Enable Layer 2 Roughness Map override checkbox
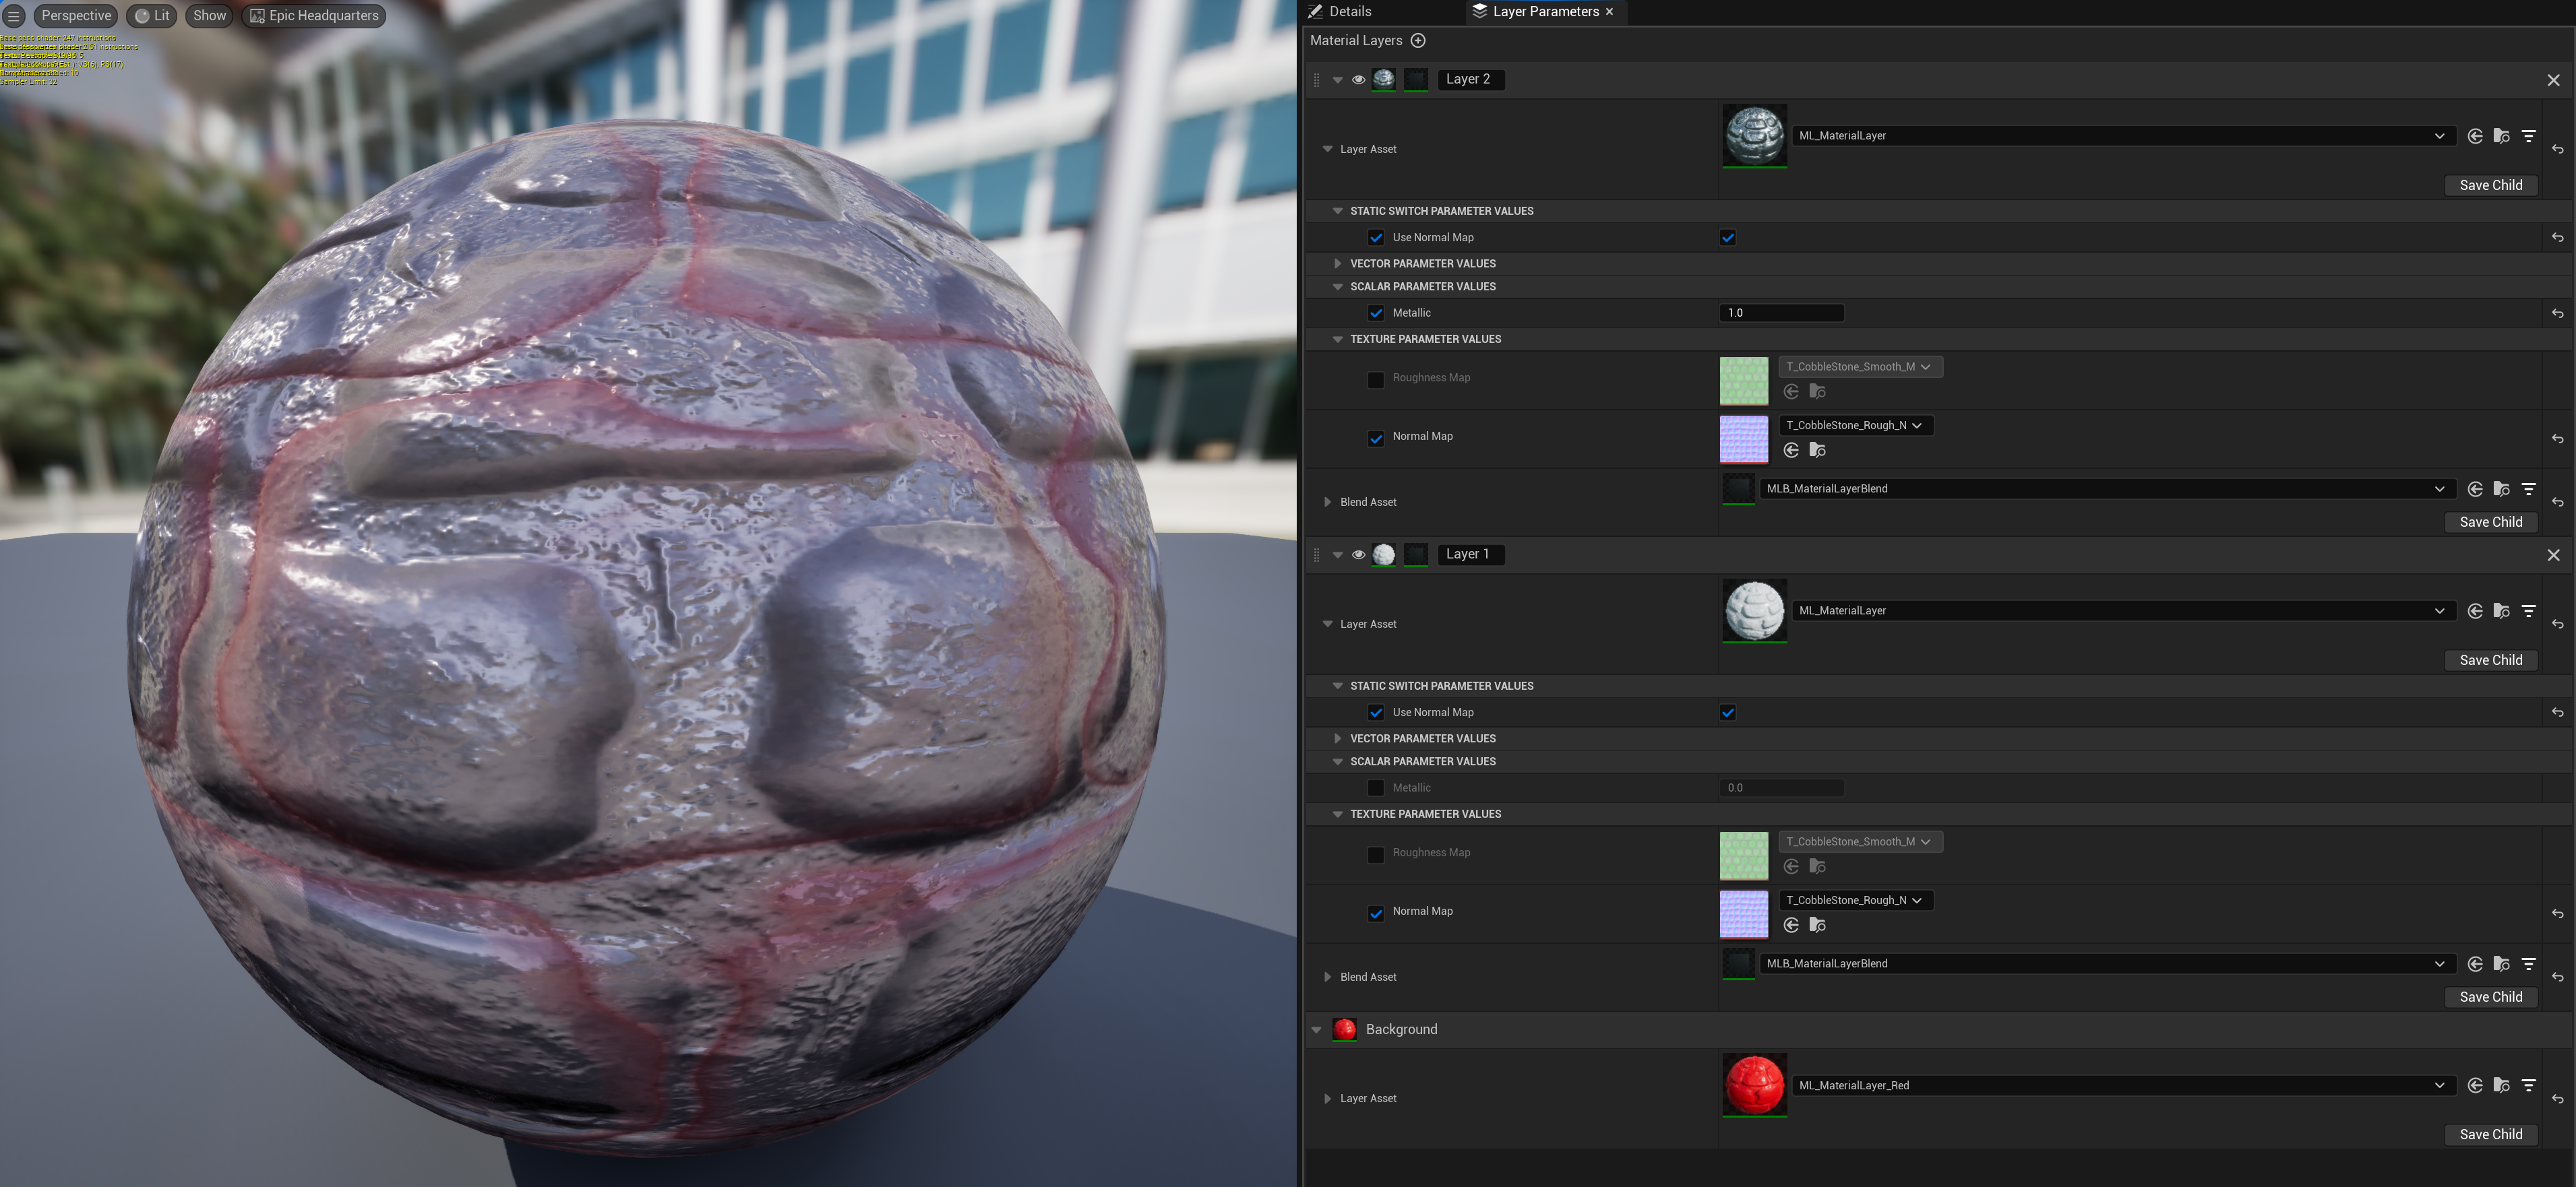This screenshot has width=2576, height=1187. click(1376, 380)
